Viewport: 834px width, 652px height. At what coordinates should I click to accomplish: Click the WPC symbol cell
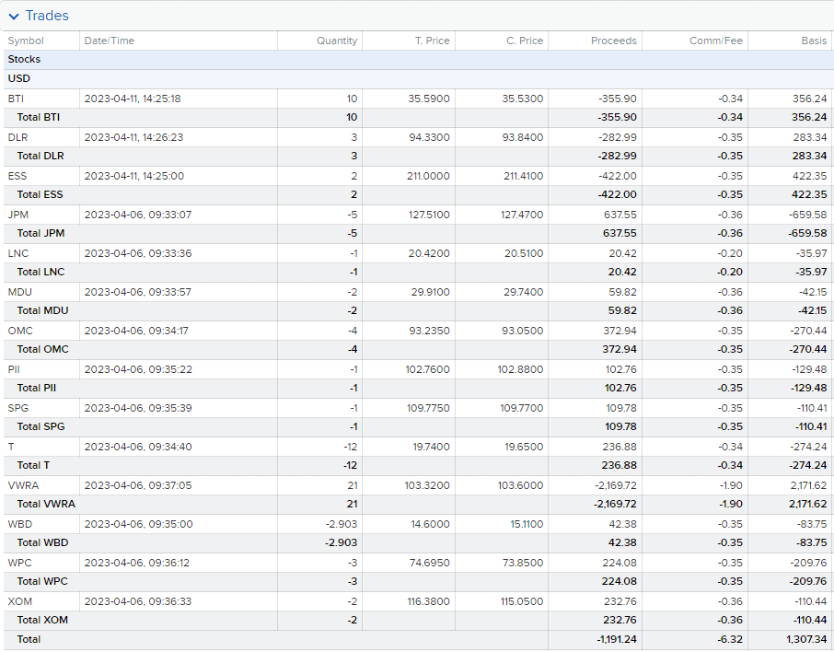tap(19, 563)
